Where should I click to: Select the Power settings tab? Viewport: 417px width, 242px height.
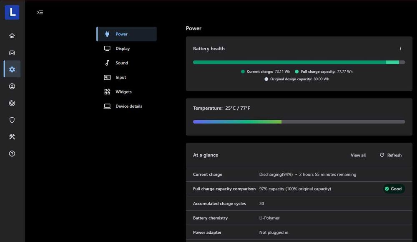coord(127,34)
